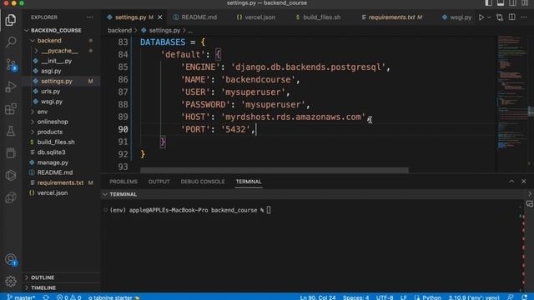Viewport: 534px width, 300px height.
Task: Open the run options dropdown arrow
Action: pyautogui.click(x=489, y=17)
